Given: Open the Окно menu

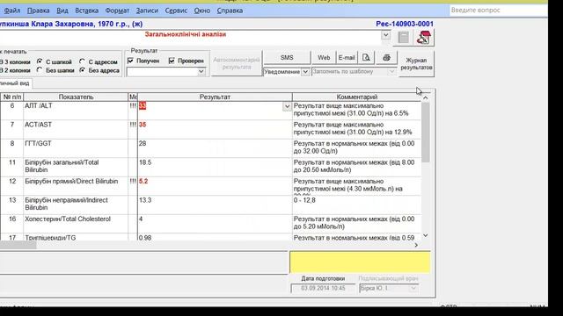Looking at the screenshot, I should 201,11.
